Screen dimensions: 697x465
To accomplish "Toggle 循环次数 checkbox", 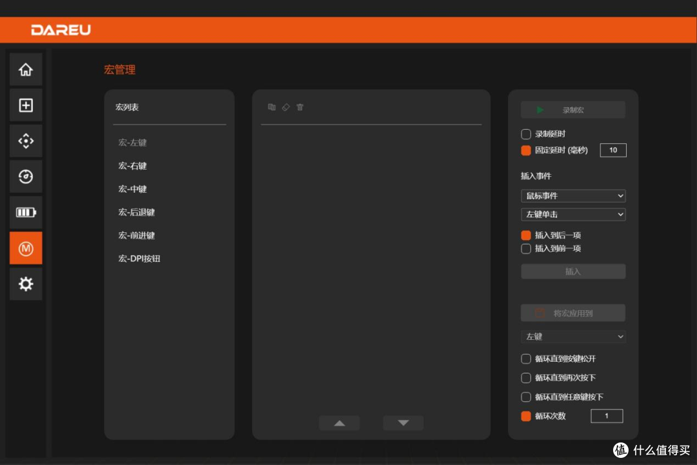I will pos(526,416).
